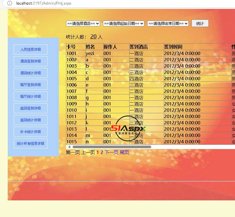Image resolution: width=235 pixels, height=217 pixels.
Task: Click card number 1008 in the table
Action: coord(72,97)
